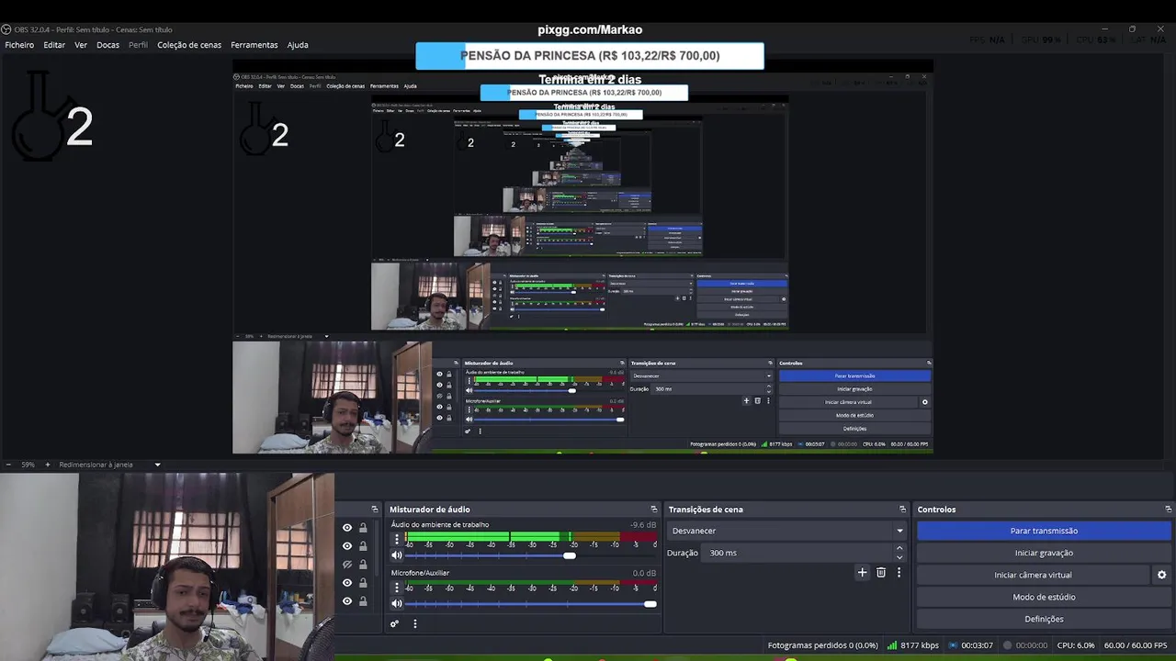Open Áudio do ambiente de trabalho options dots

[x=397, y=540]
